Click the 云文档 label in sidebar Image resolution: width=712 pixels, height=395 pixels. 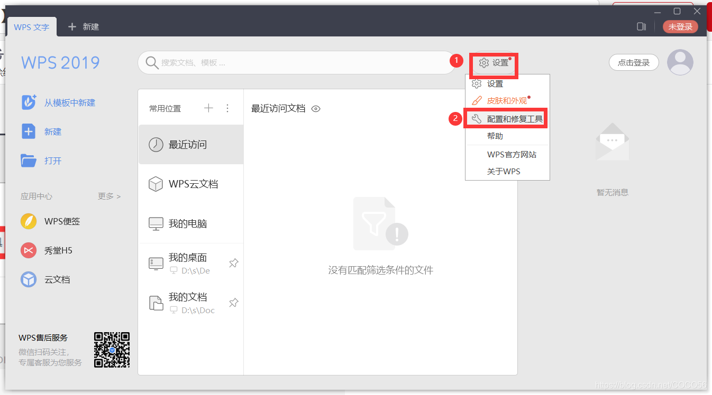pos(57,280)
